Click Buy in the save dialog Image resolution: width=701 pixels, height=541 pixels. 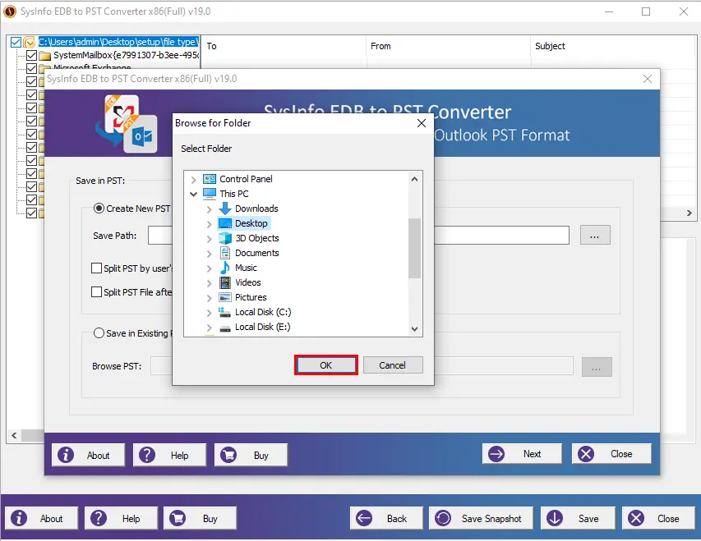tap(251, 455)
